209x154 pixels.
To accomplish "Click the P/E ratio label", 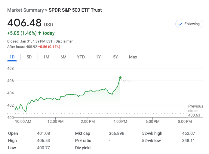I will [x=83, y=141].
